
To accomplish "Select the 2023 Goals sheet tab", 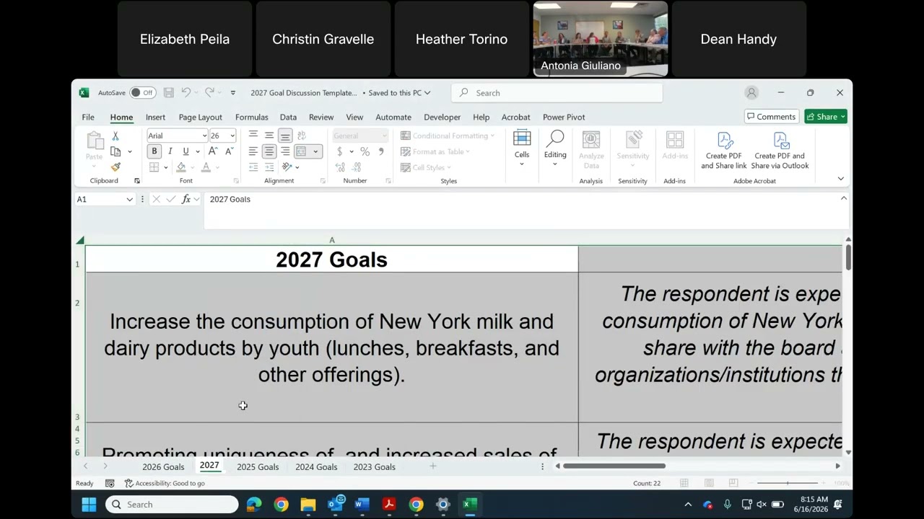I will tap(374, 467).
